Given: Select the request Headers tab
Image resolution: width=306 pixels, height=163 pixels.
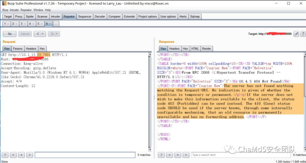Looking at the screenshot, I should point(31,48).
